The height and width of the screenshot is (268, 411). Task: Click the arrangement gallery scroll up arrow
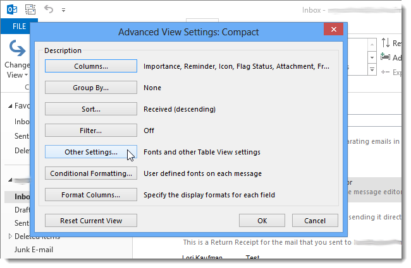(372, 45)
